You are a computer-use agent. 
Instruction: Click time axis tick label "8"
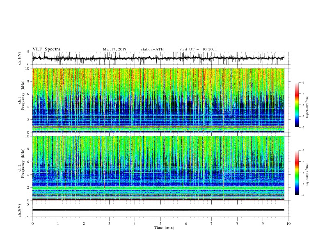click(x=237, y=224)
